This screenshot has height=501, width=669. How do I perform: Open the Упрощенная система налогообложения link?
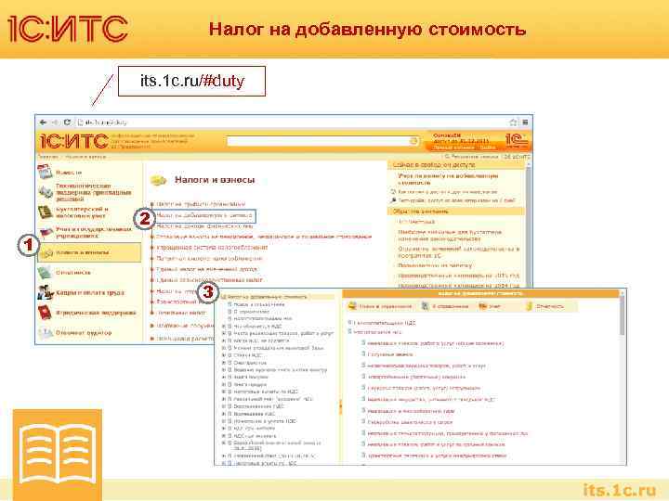(x=212, y=247)
